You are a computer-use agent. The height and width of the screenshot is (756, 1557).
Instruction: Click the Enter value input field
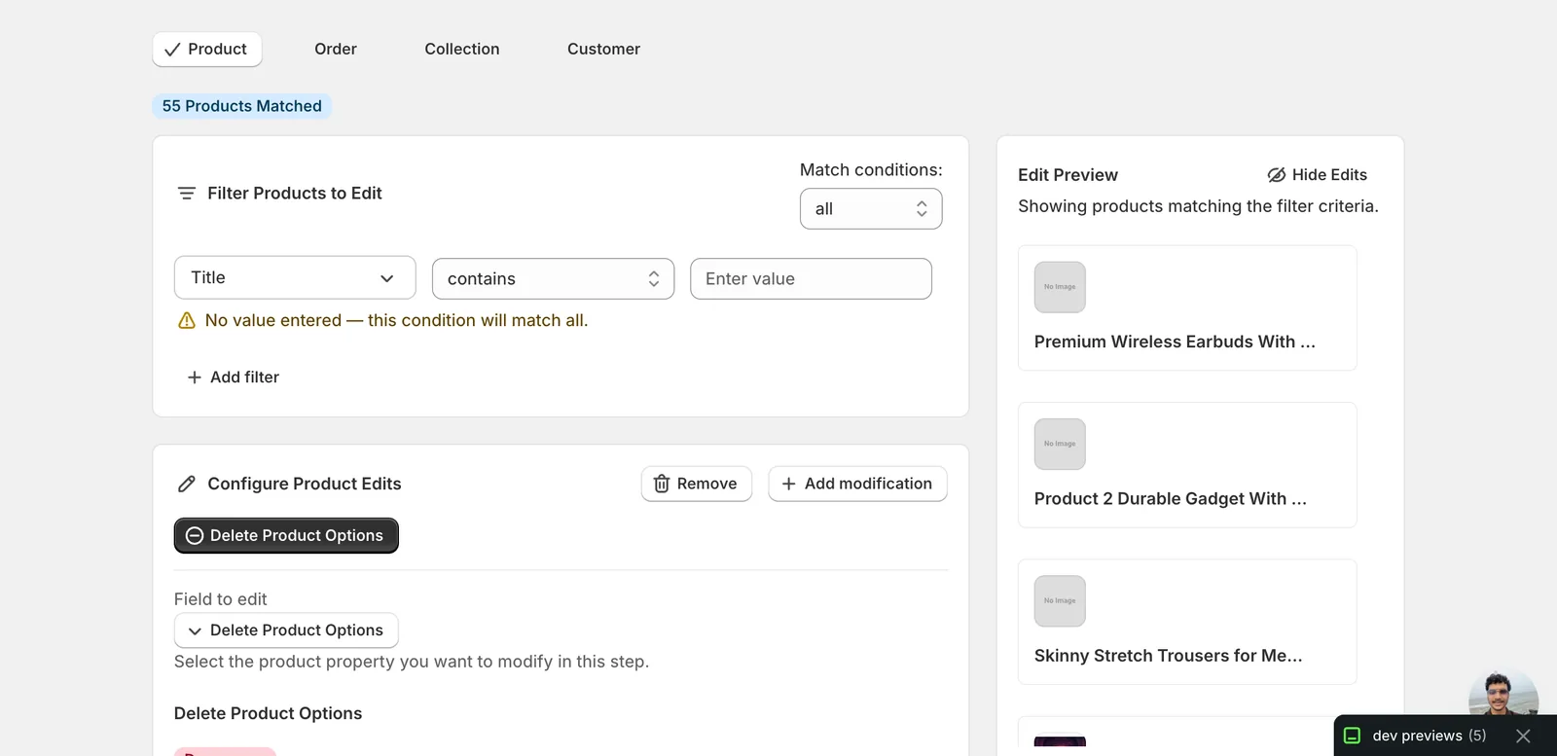811,279
